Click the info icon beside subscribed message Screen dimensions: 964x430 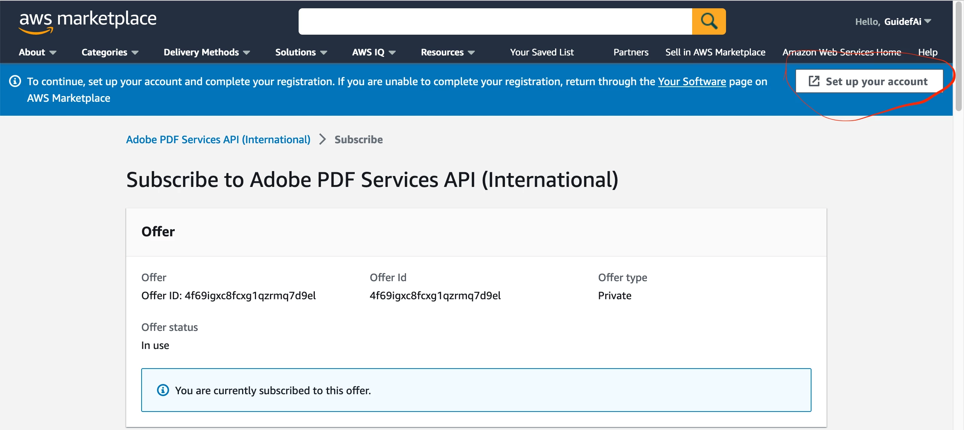pyautogui.click(x=163, y=390)
